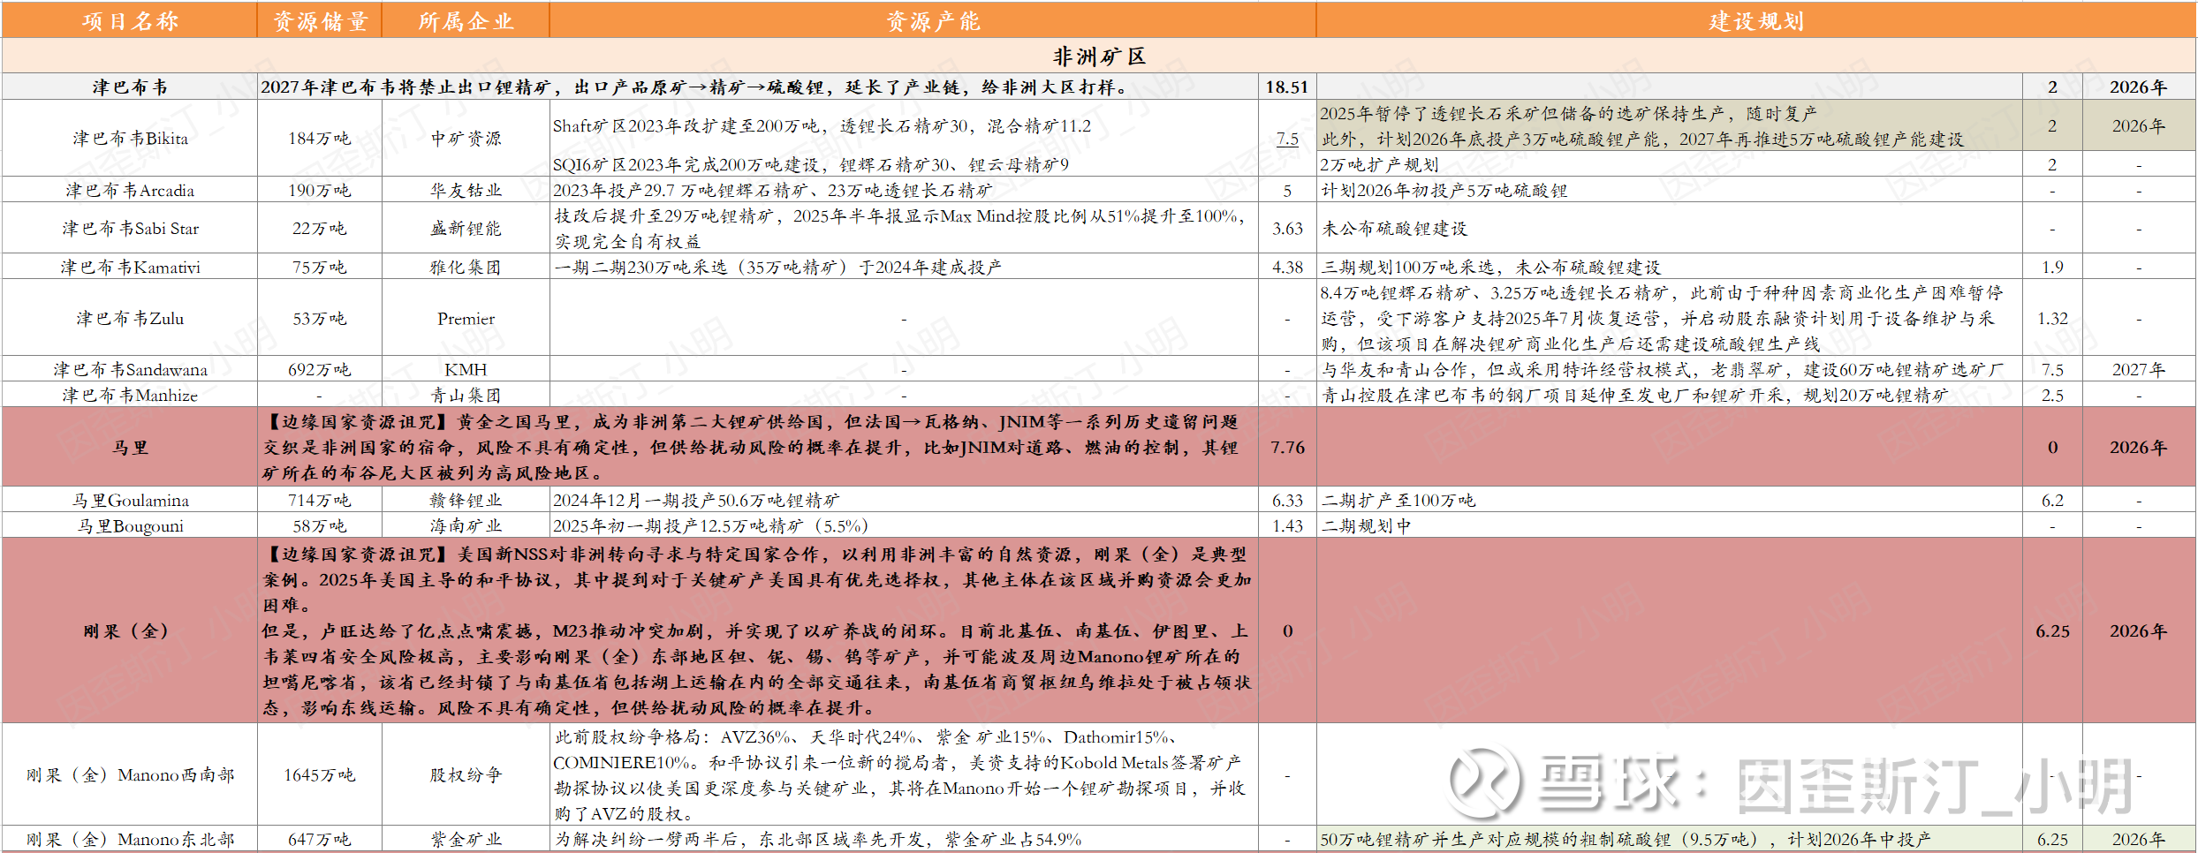
Task: Select the 津巴布韦Kamativi project name cell
Action: [130, 267]
